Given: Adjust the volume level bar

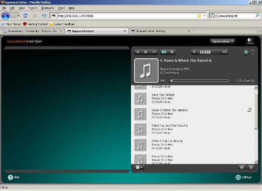Looking at the screenshot, I should point(210,52).
